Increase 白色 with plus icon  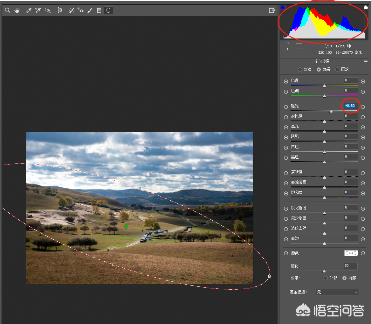[363, 148]
